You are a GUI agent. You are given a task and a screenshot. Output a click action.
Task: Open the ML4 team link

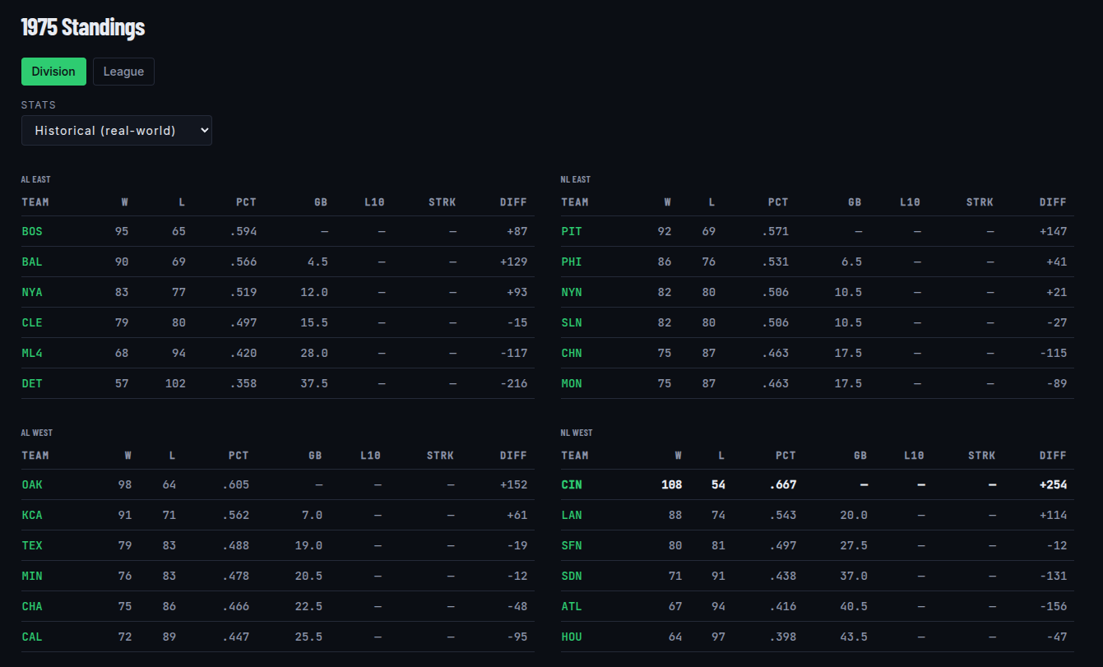click(x=32, y=354)
